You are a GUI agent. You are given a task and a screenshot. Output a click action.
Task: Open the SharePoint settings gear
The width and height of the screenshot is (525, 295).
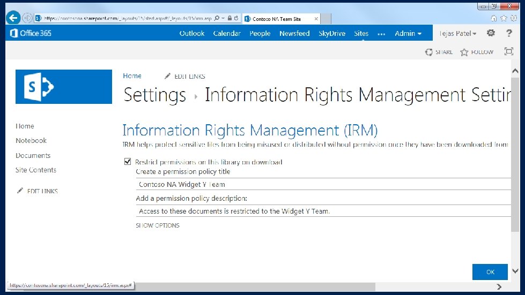(x=491, y=33)
